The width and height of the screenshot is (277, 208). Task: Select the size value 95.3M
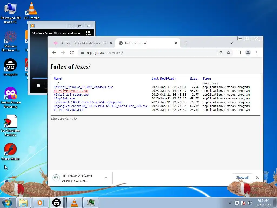(194, 91)
